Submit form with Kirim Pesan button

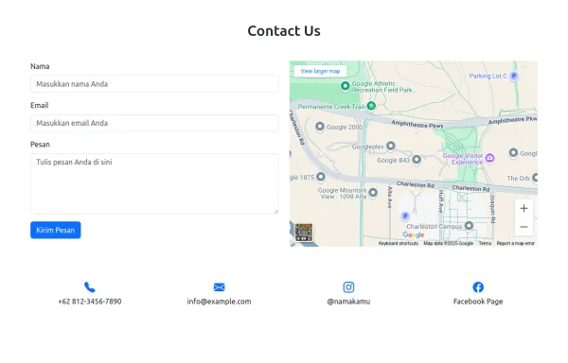point(56,230)
